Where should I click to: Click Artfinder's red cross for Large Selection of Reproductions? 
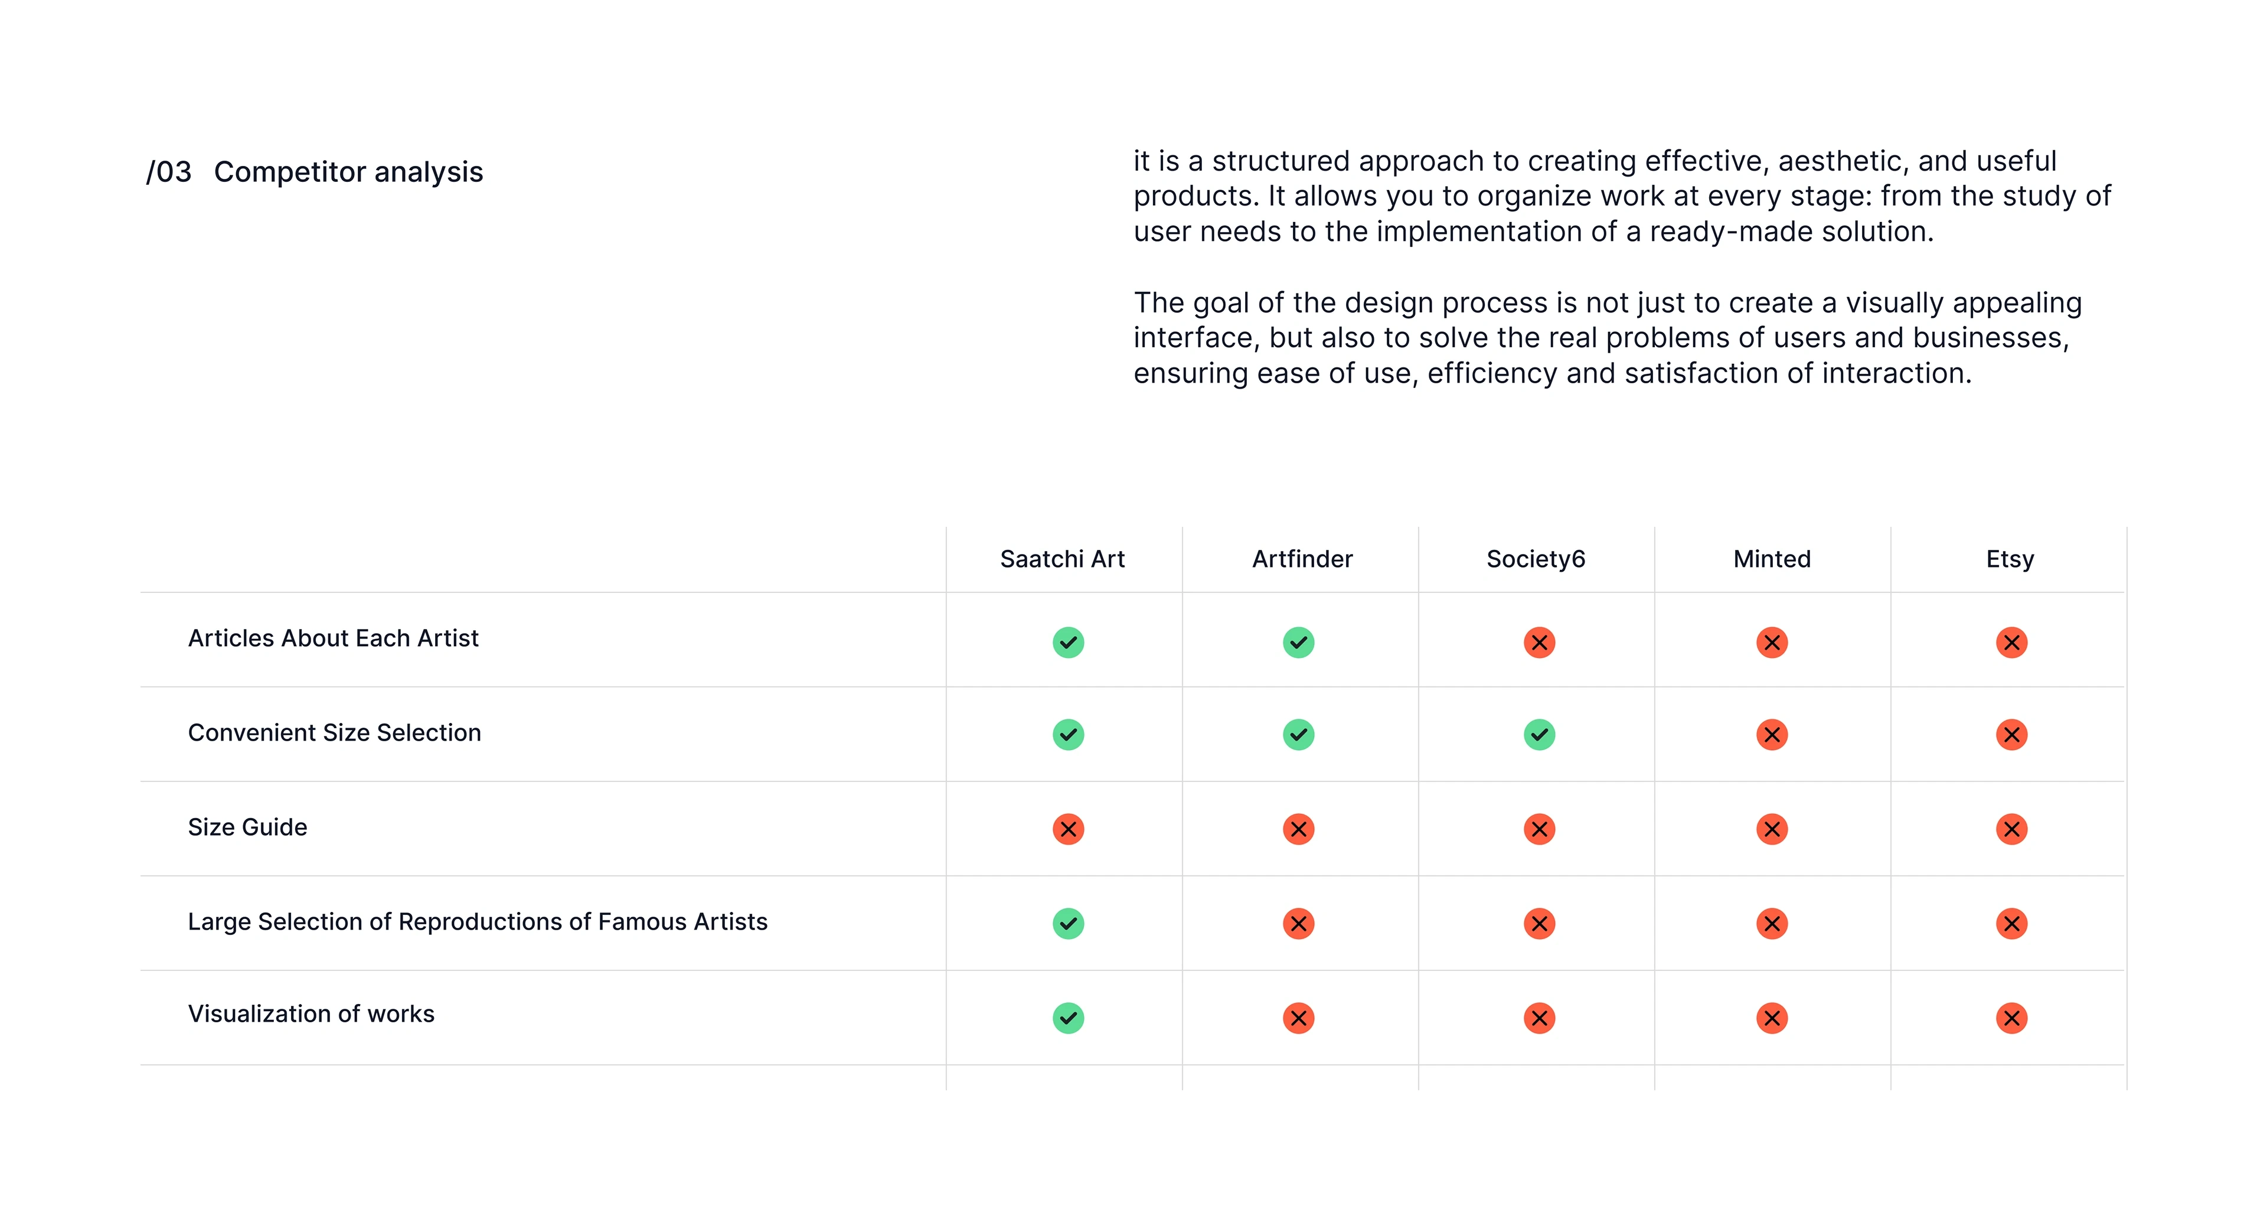(x=1298, y=924)
